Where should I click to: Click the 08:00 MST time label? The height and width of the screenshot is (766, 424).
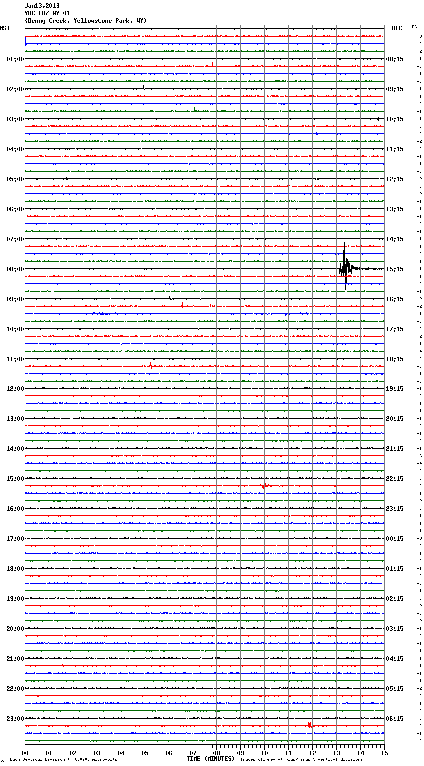(15, 269)
